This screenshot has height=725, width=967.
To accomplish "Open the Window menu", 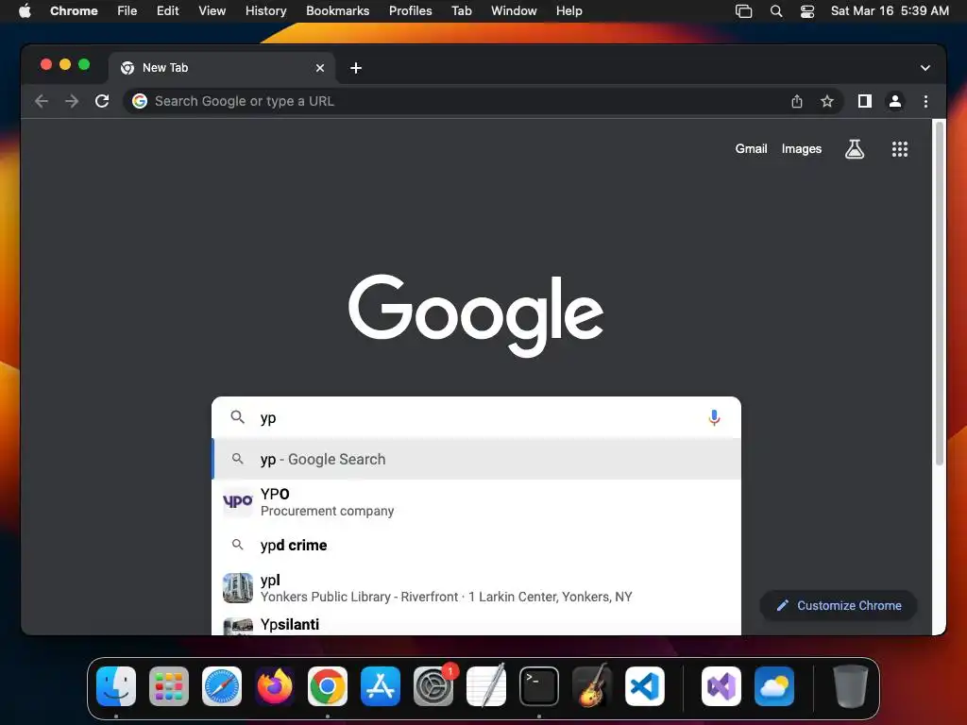I will click(514, 10).
